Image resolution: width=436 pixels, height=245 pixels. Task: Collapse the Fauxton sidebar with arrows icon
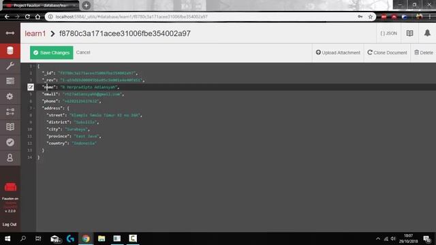click(10, 33)
